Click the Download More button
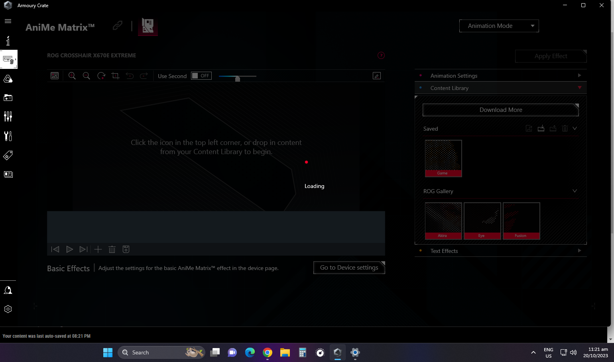The width and height of the screenshot is (614, 362). (x=500, y=110)
